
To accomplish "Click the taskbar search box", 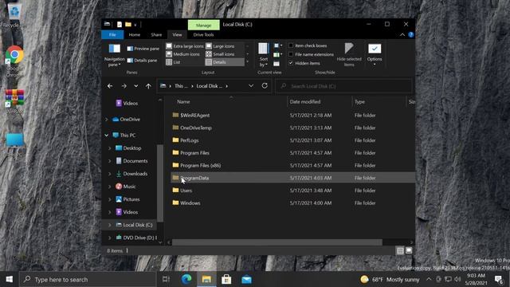I will point(87,279).
